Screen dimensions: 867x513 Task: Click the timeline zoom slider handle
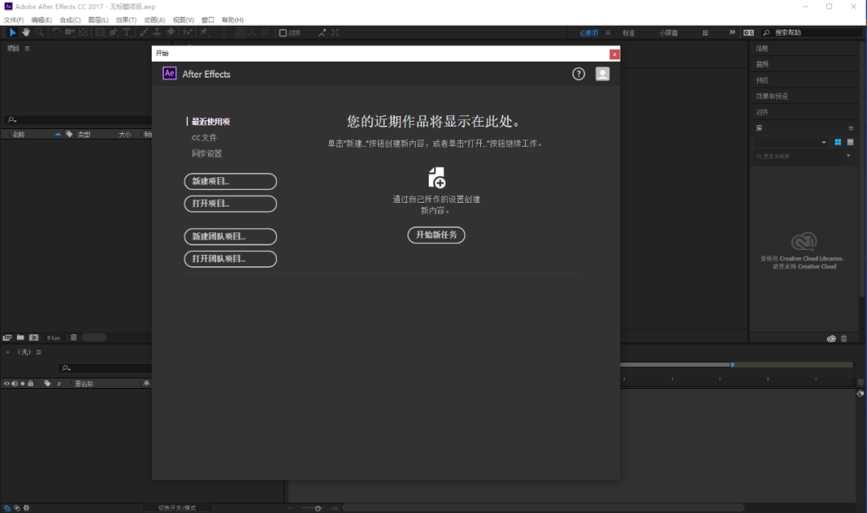coord(318,508)
